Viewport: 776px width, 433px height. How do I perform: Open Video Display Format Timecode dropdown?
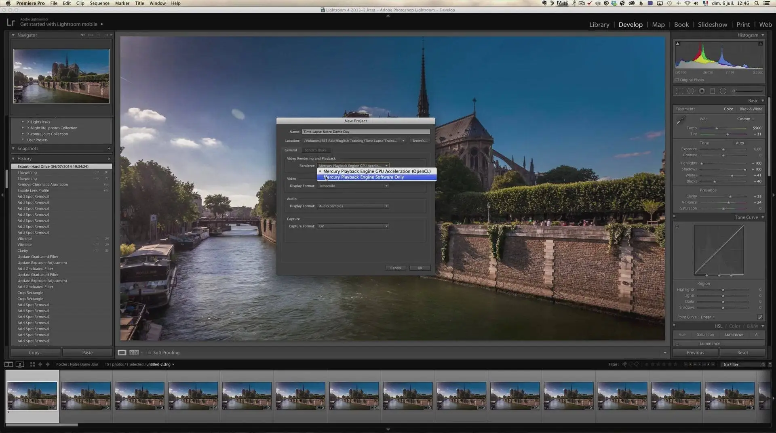tap(353, 186)
